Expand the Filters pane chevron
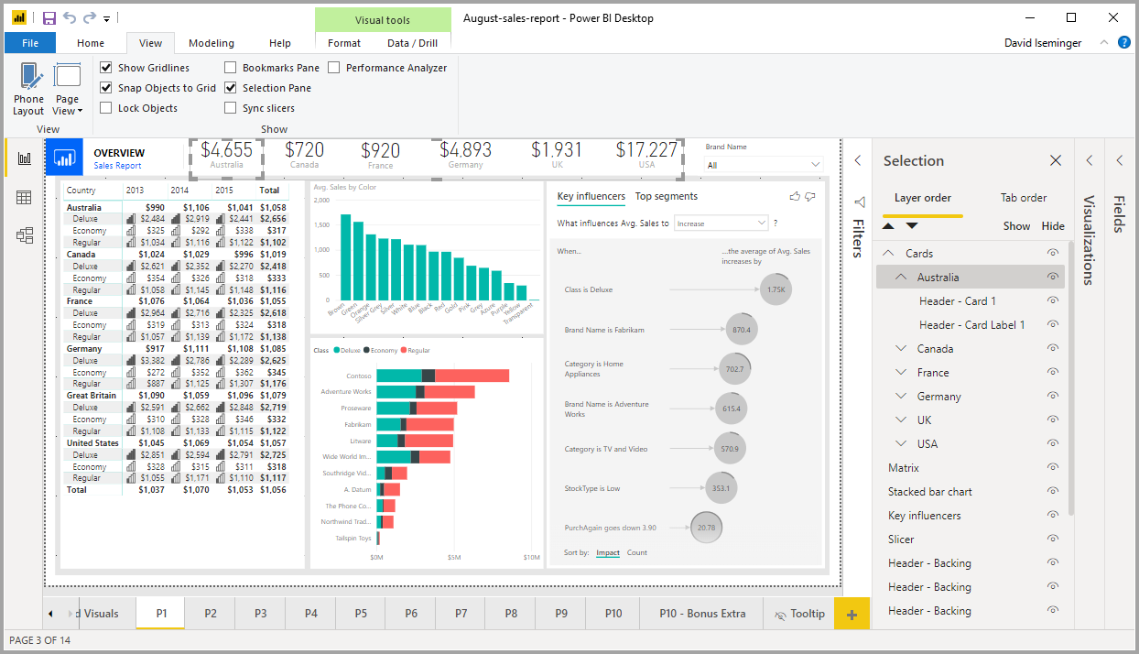Image resolution: width=1139 pixels, height=654 pixels. pyautogui.click(x=858, y=160)
